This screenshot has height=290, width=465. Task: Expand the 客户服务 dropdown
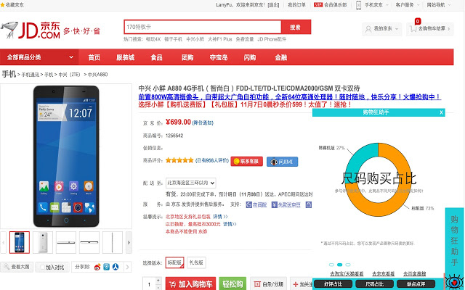[x=418, y=5]
